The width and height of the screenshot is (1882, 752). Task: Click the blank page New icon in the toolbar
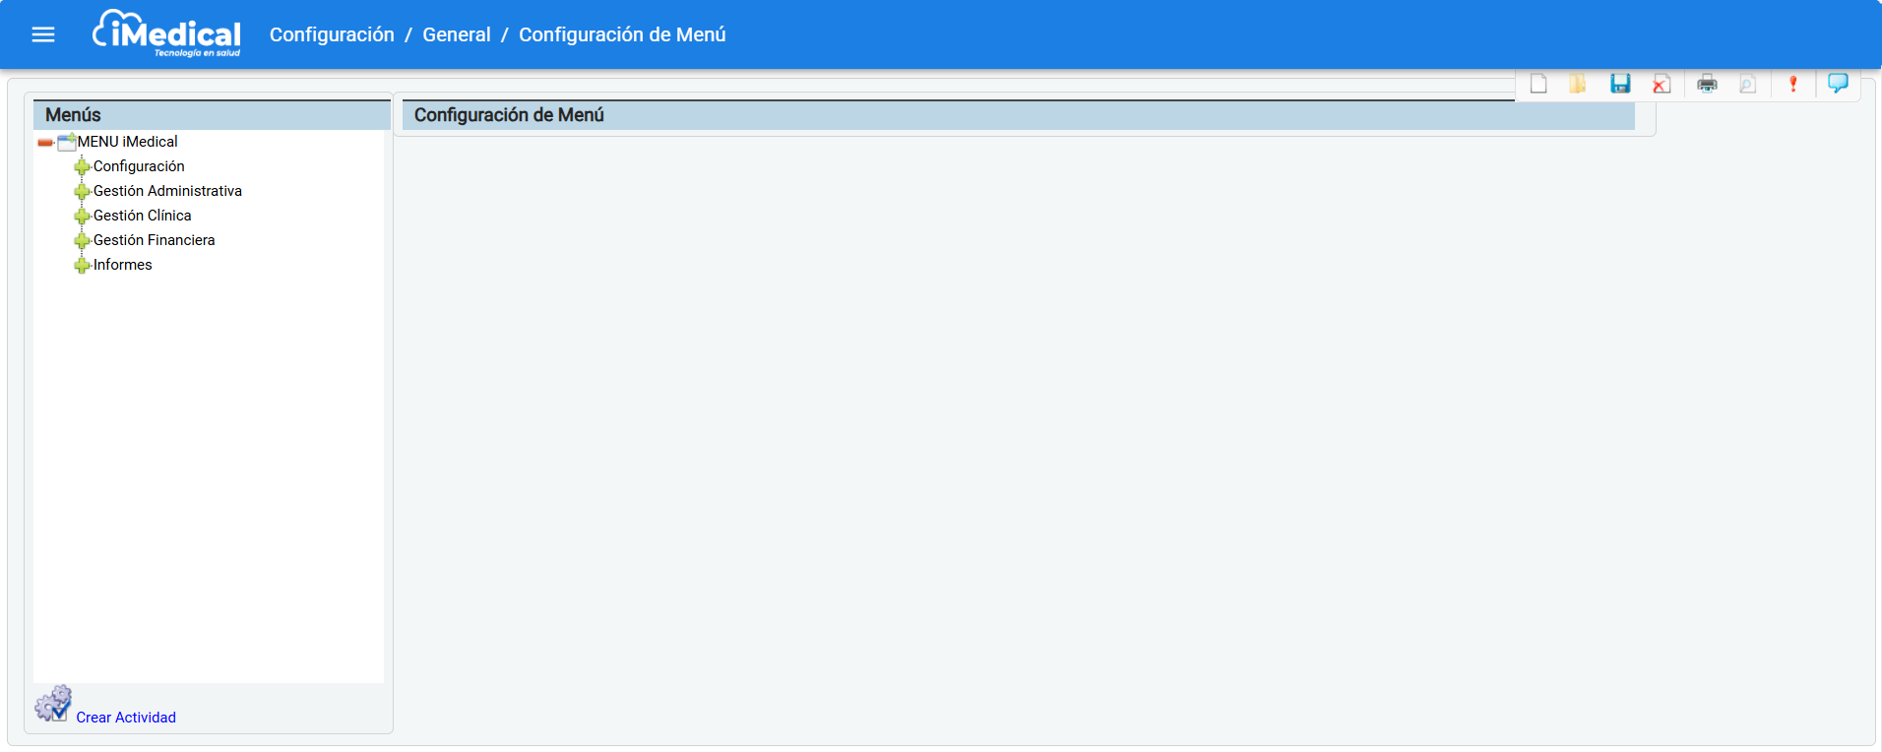coord(1538,84)
